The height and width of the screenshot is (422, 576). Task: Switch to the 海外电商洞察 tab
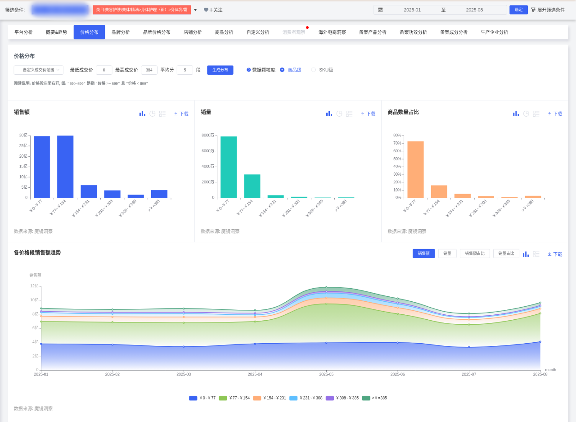(332, 32)
